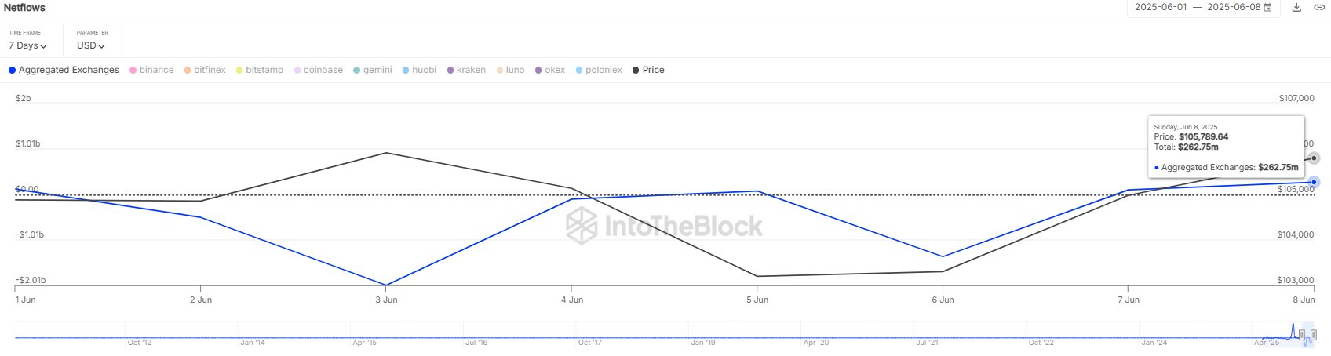Click the gray Price data point marker
This screenshot has width=1331, height=356.
(1315, 158)
